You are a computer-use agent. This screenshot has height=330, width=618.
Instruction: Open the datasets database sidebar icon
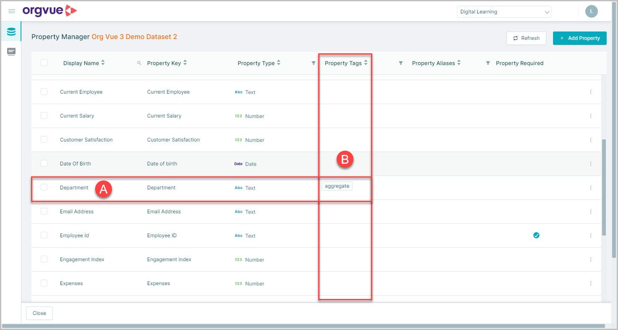(11, 31)
